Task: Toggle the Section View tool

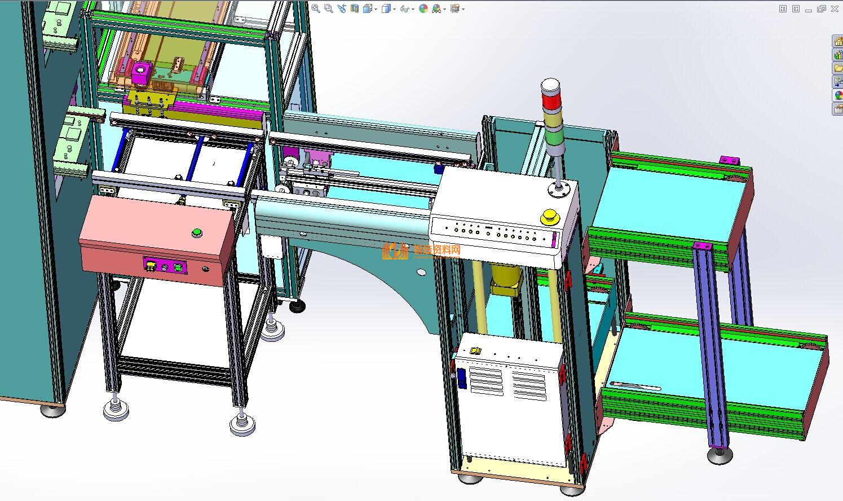Action: pyautogui.click(x=355, y=8)
